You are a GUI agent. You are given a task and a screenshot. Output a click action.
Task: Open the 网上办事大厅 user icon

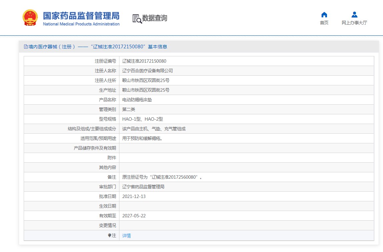(354, 15)
